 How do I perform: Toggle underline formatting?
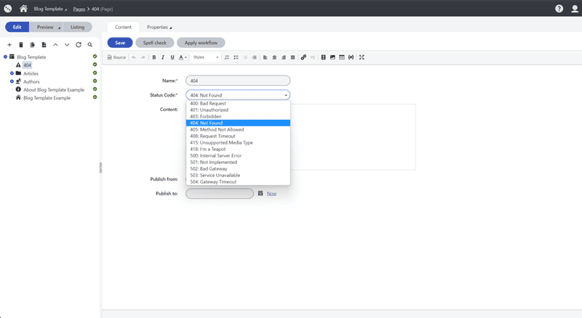tap(172, 57)
